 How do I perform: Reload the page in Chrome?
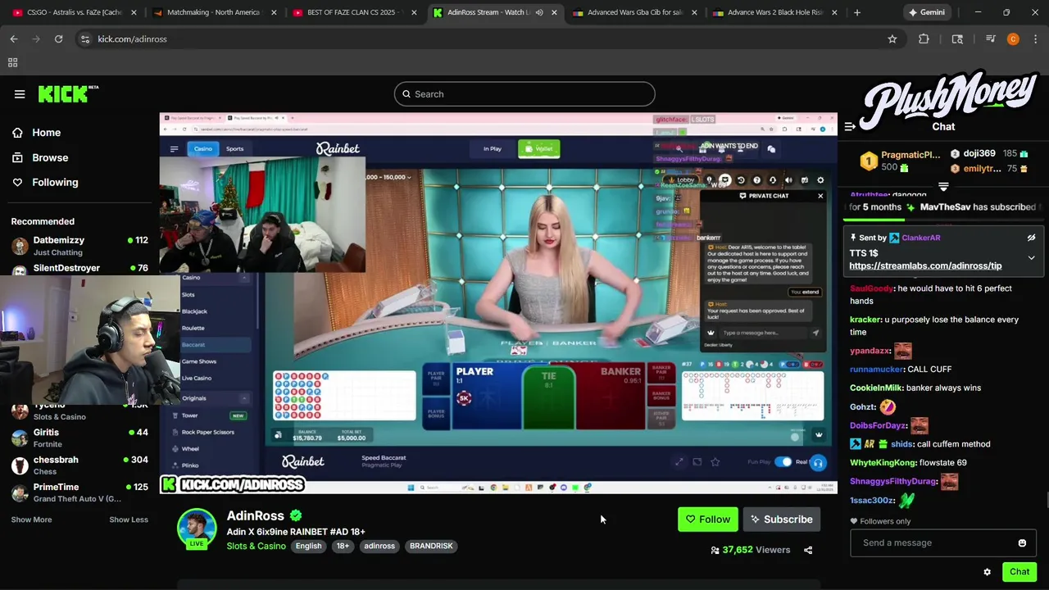(58, 39)
